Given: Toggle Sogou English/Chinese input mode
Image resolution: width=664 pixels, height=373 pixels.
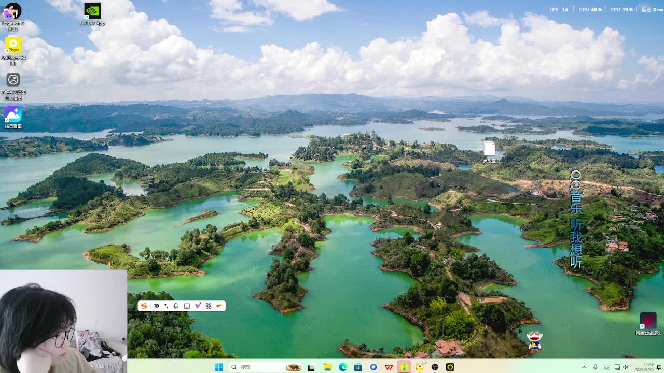Looking at the screenshot, I should click(156, 306).
